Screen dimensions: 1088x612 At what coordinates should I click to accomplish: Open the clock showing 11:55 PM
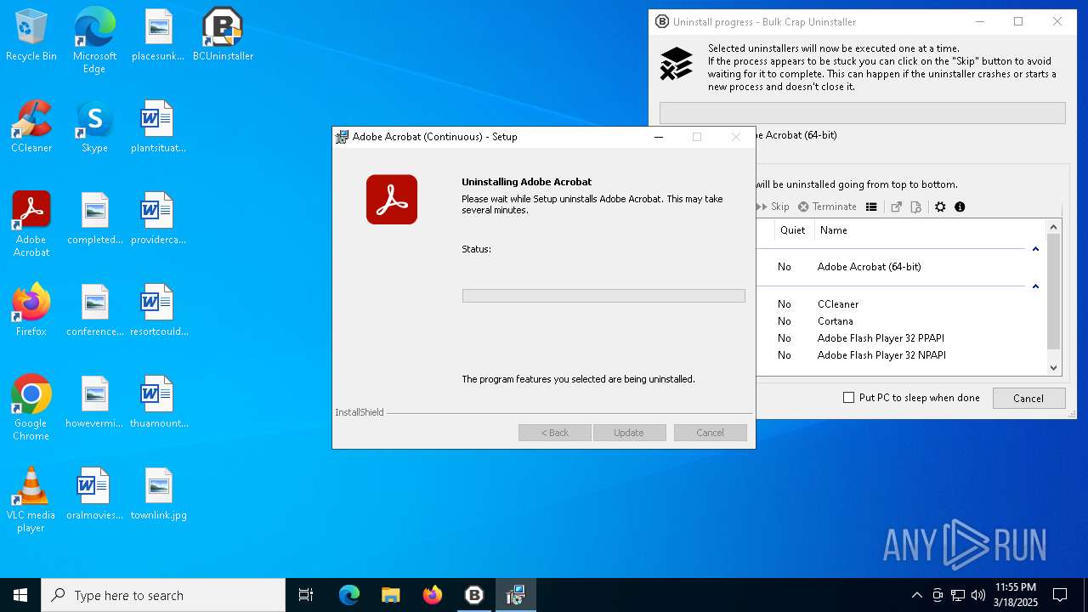[1015, 595]
